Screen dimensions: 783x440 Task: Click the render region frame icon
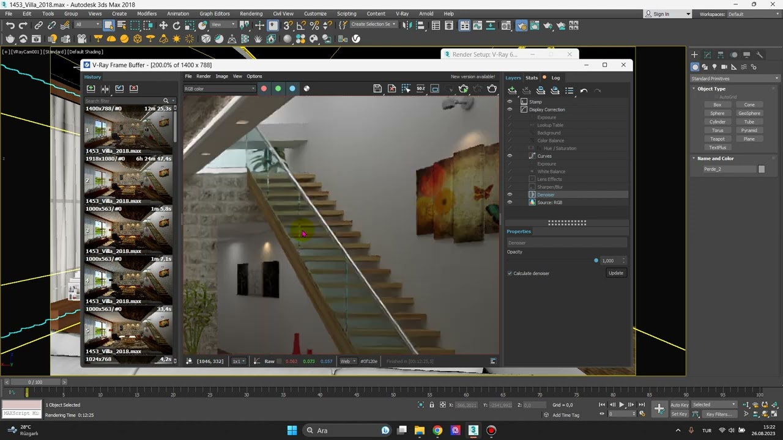click(435, 89)
